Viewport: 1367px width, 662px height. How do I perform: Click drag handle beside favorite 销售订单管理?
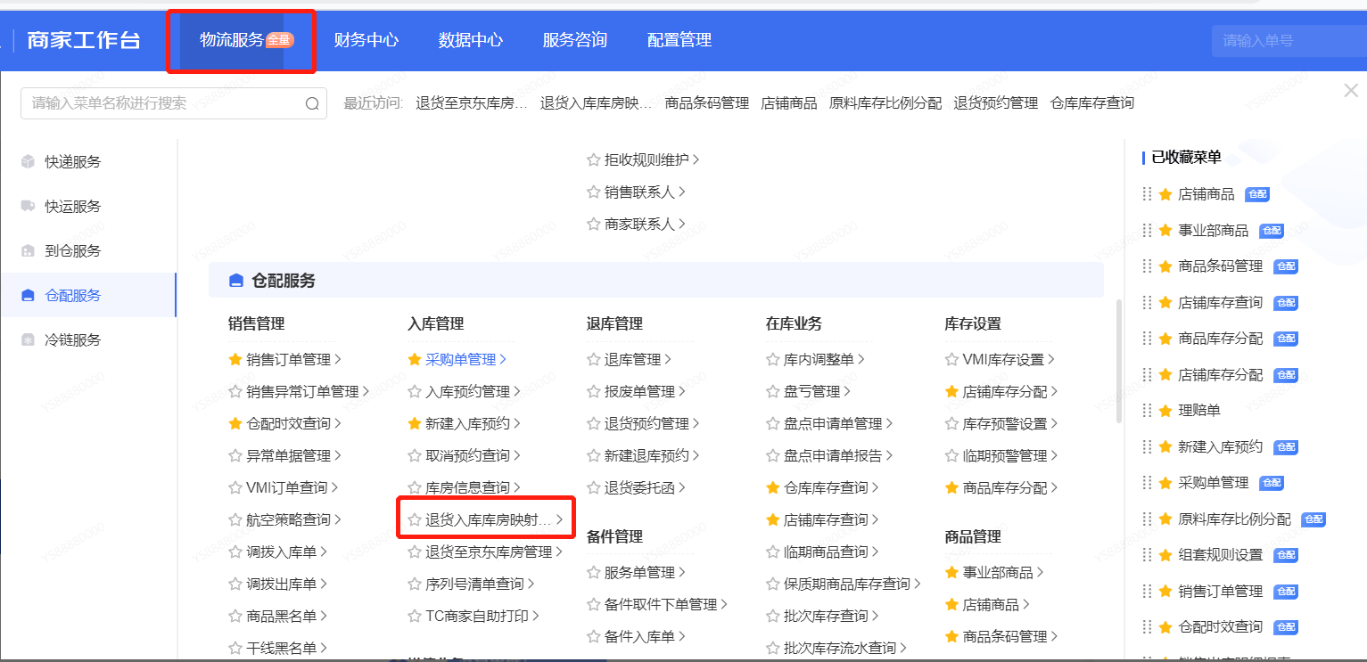[1147, 592]
